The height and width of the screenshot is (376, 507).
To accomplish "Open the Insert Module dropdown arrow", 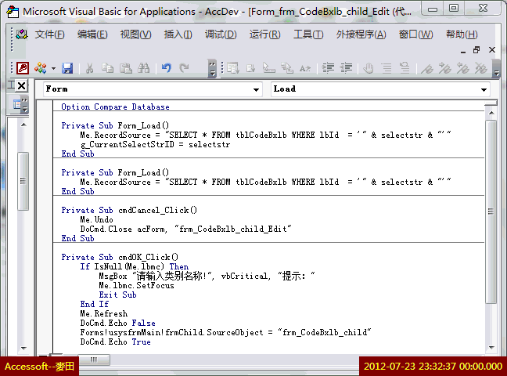I will point(53,68).
